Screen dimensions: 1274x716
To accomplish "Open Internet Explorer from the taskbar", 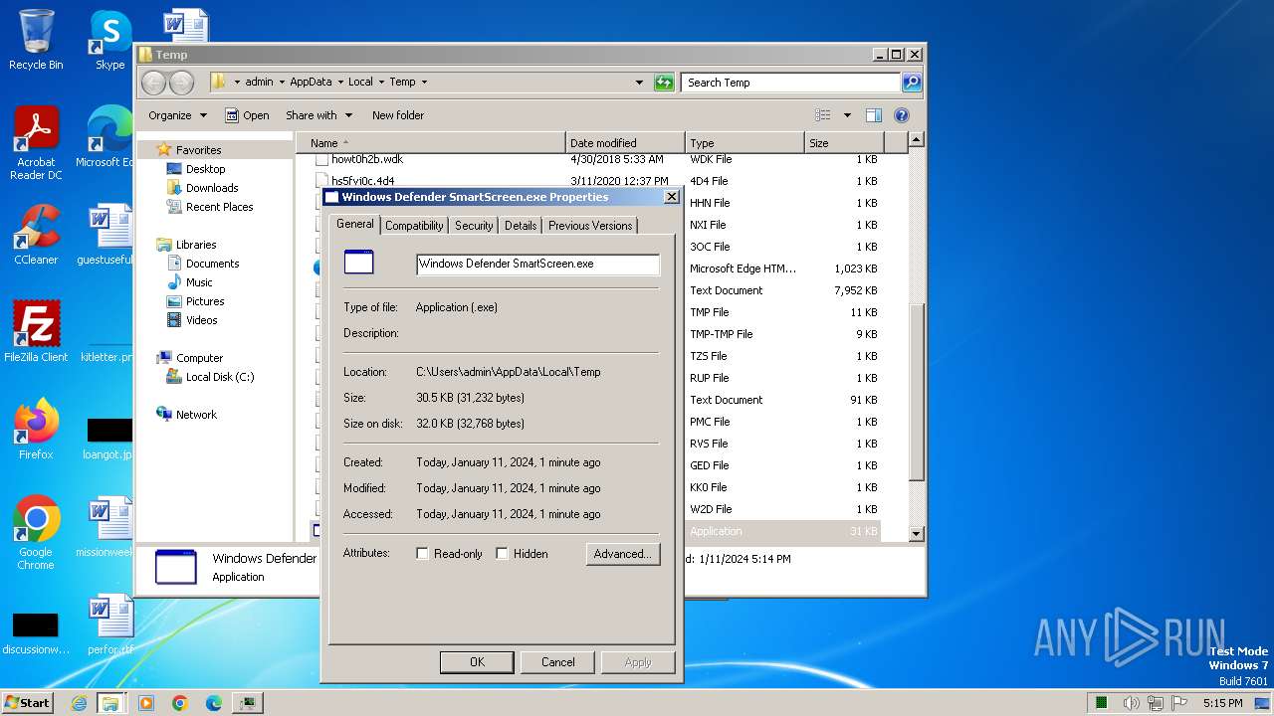I will pyautogui.click(x=79, y=703).
